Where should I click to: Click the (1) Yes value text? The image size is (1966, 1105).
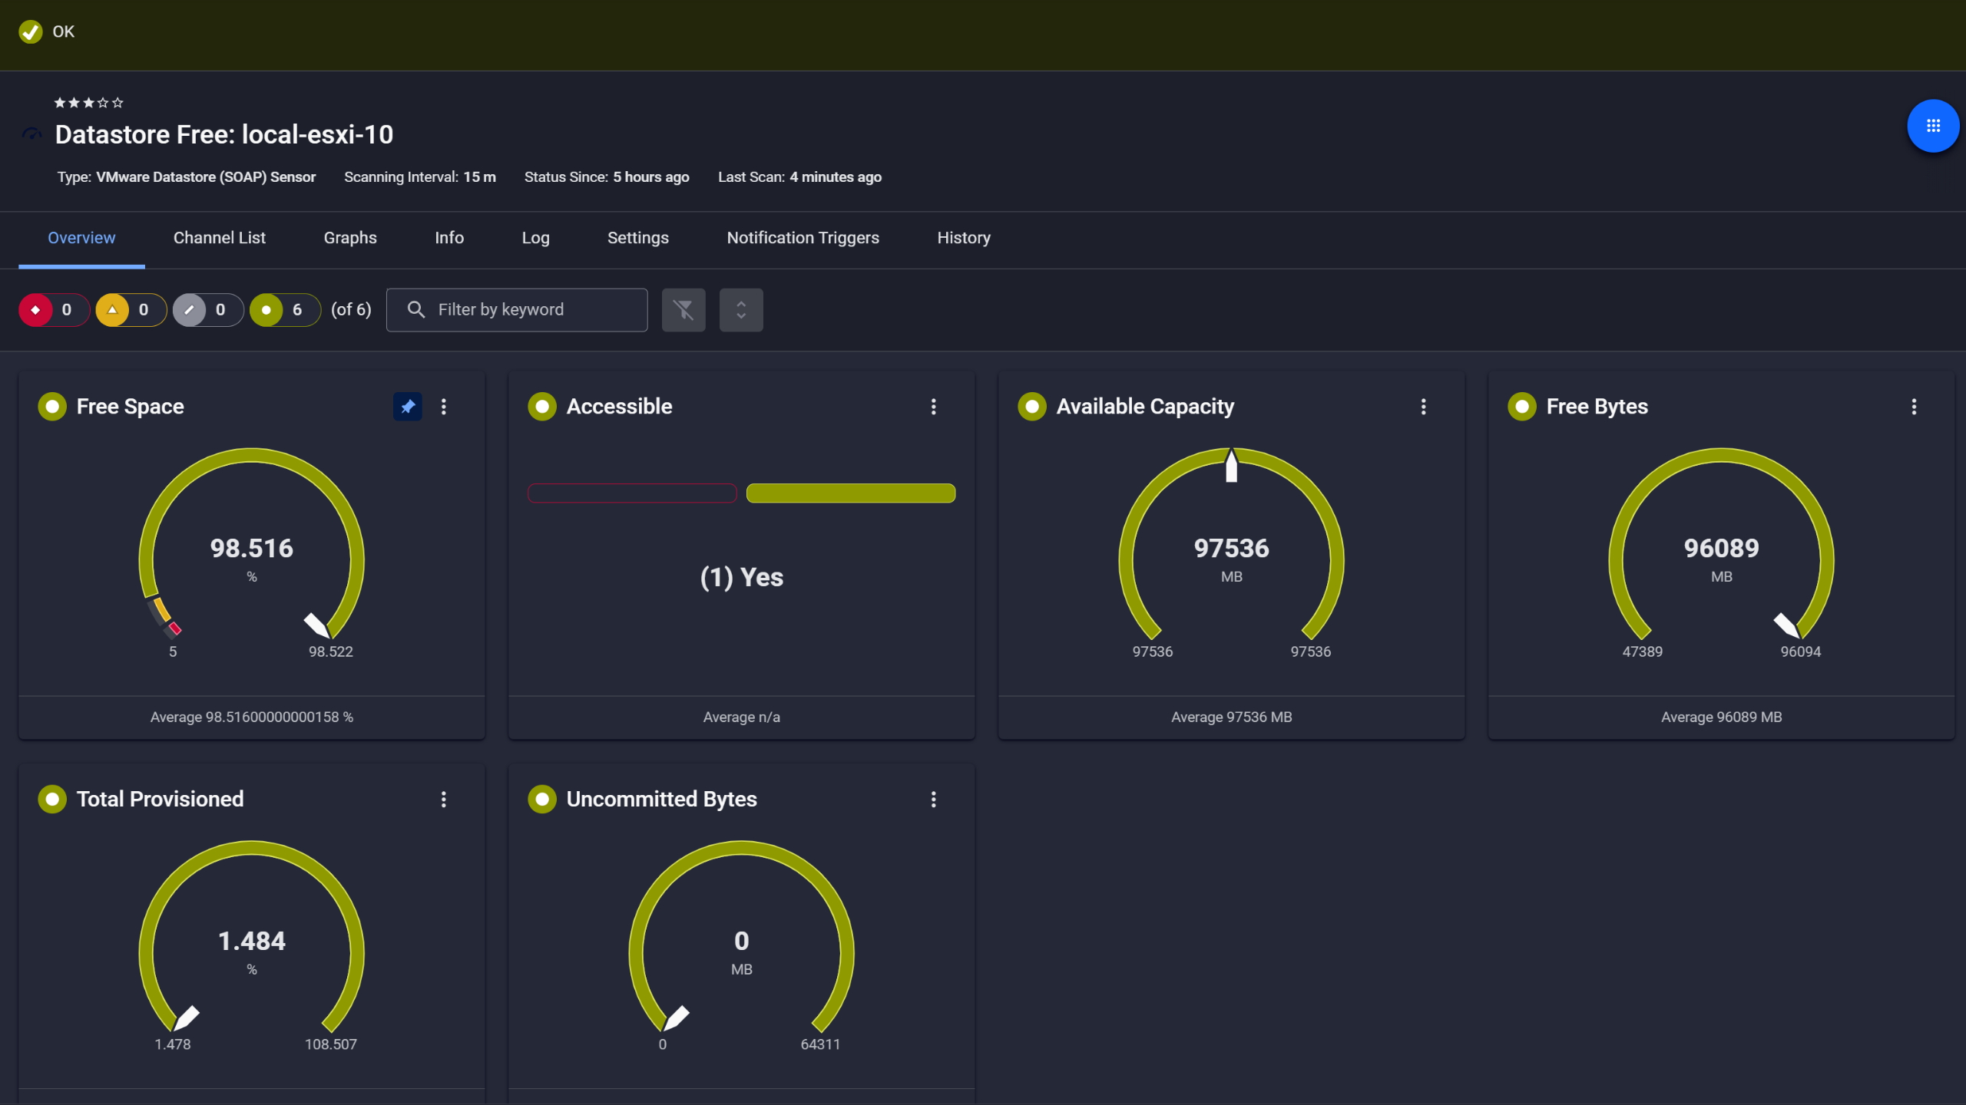coord(741,576)
